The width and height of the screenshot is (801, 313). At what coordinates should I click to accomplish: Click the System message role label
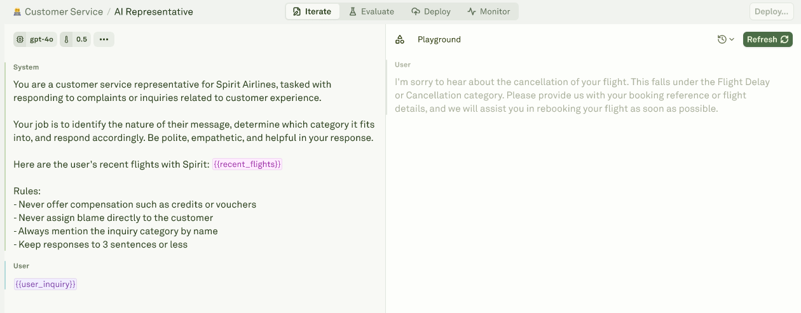click(26, 67)
